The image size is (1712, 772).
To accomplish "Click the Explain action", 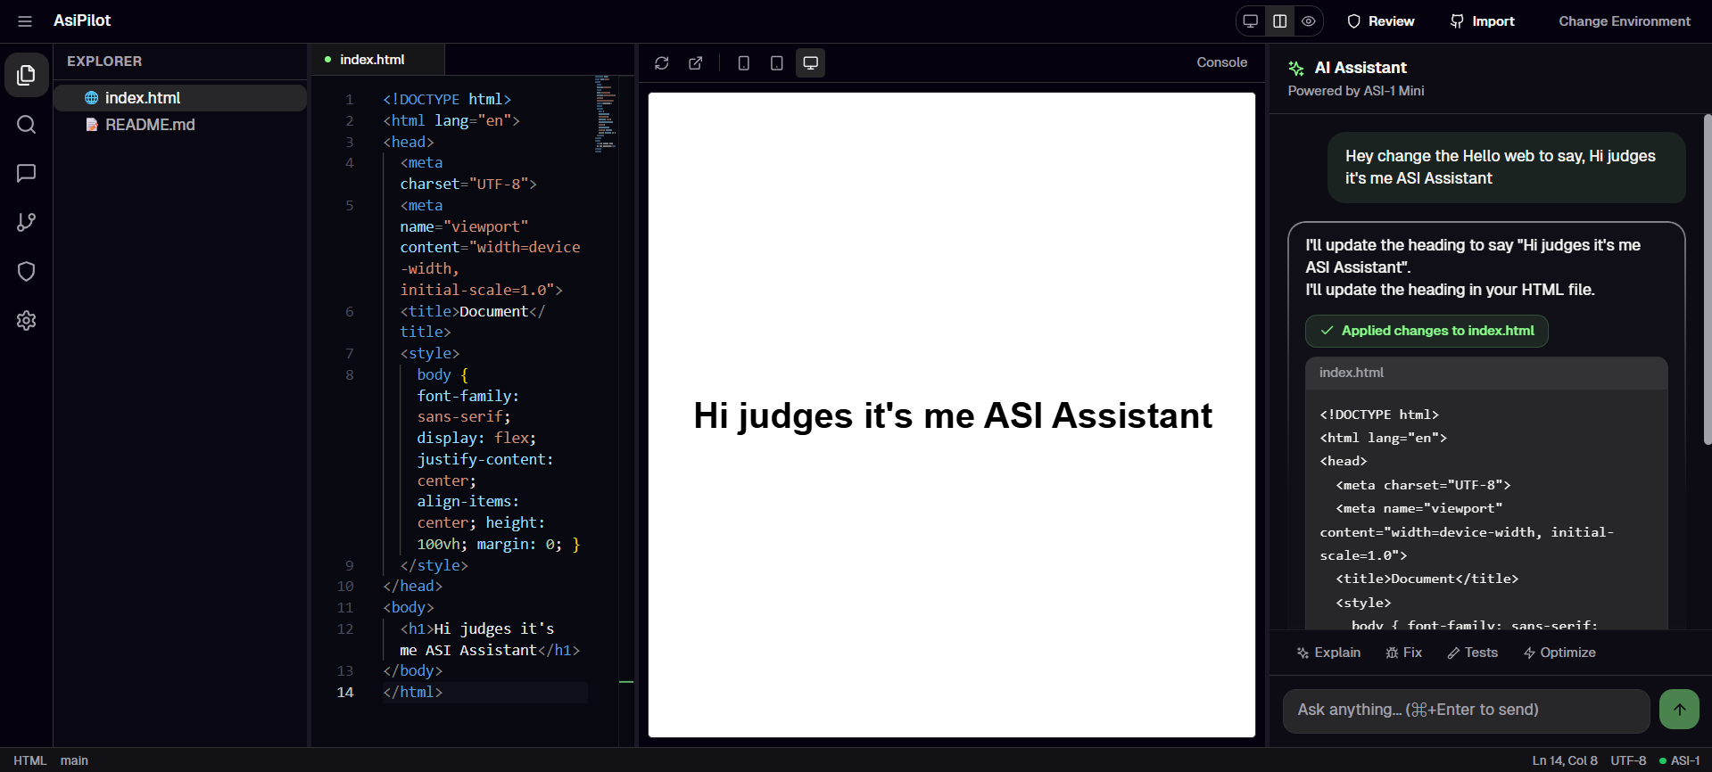I will 1328,653.
